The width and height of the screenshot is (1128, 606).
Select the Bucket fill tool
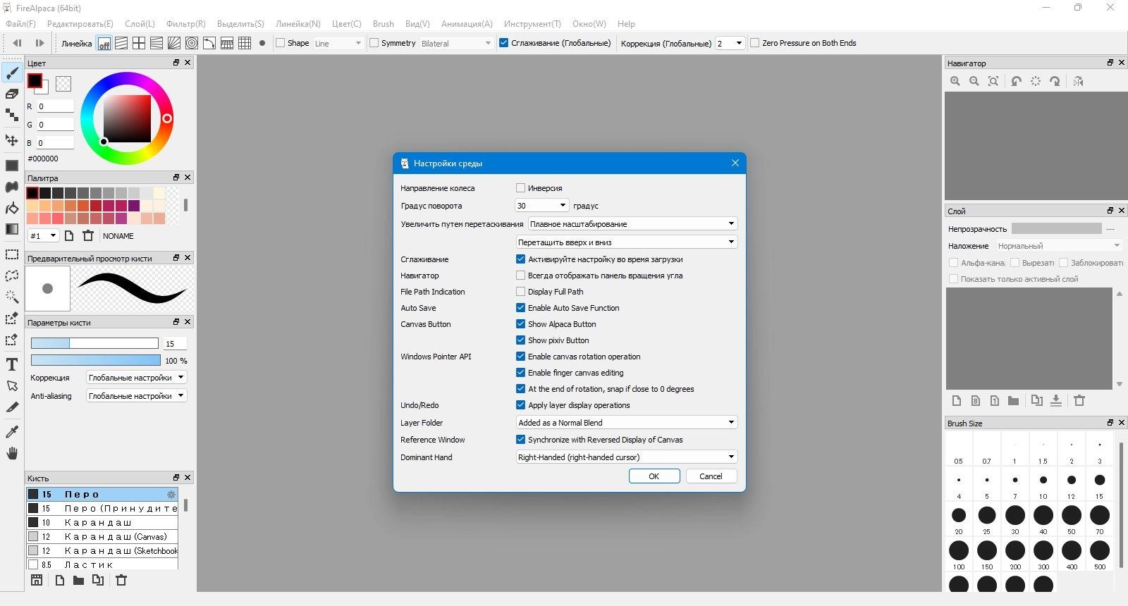point(12,208)
